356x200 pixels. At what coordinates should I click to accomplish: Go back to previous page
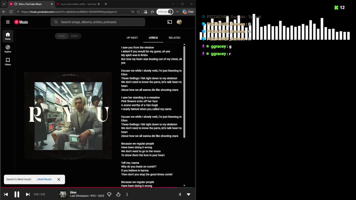[x=4, y=12]
